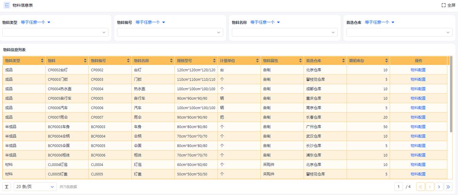Select the 期初库存 value 50 cell

click(x=368, y=127)
